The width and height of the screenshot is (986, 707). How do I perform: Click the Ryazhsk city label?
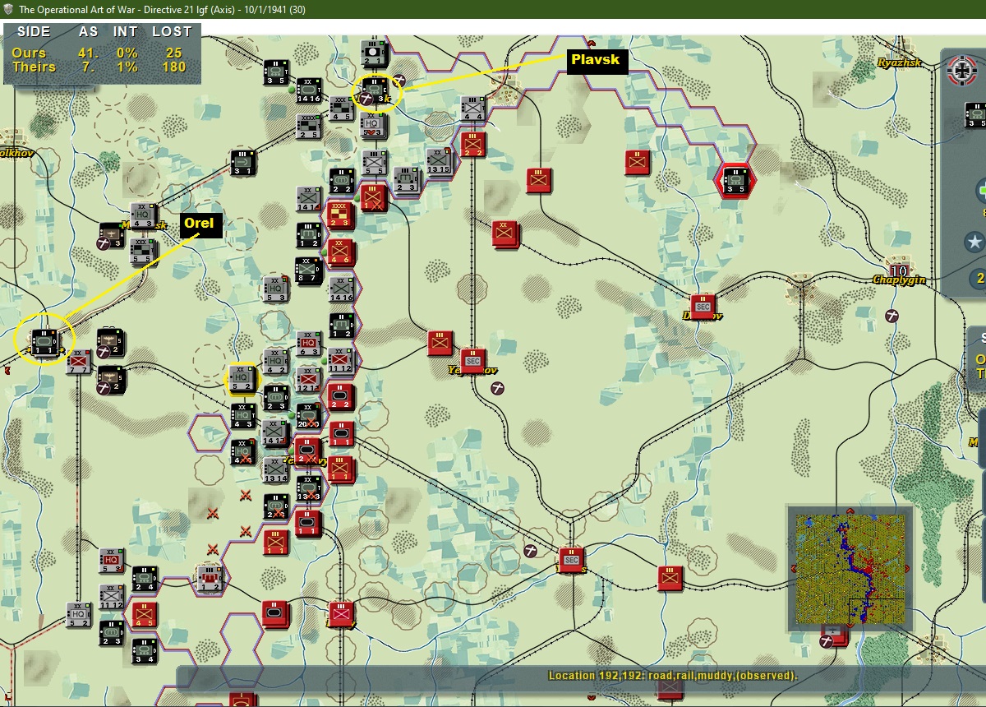click(x=900, y=62)
